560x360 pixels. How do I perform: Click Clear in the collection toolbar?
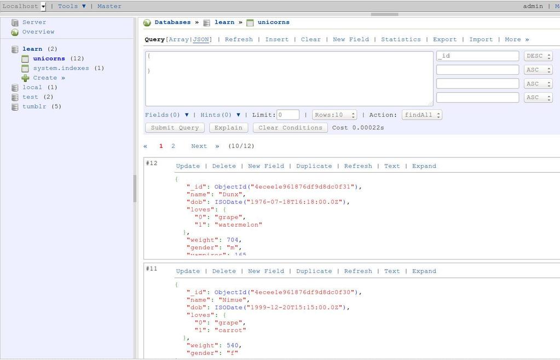(x=311, y=39)
